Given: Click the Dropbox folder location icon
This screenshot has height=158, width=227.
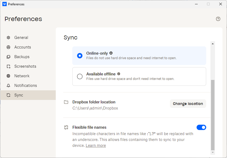Looking at the screenshot, I should tap(66, 102).
